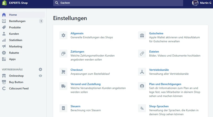The width and height of the screenshot is (213, 117).
Task: Open Bestellungen in the sidebar
Action: coord(17,21)
